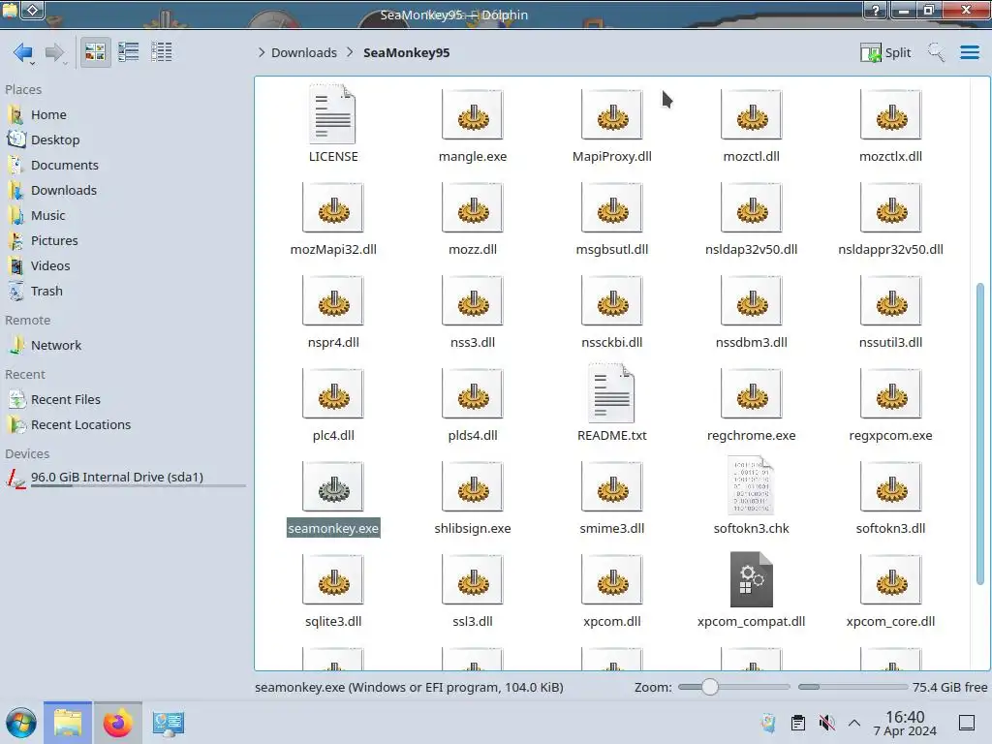Screen dimensions: 992x744
Task: Select MapiProxy.dll icon
Action: [612, 114]
